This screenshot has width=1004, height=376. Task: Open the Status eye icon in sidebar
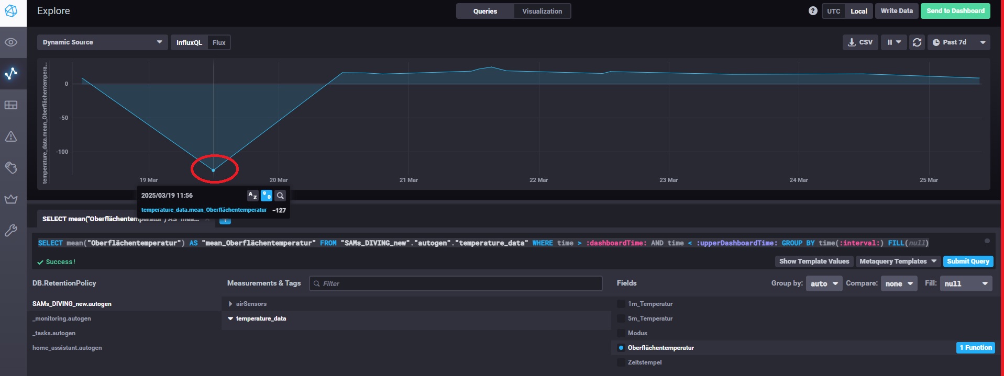point(11,42)
